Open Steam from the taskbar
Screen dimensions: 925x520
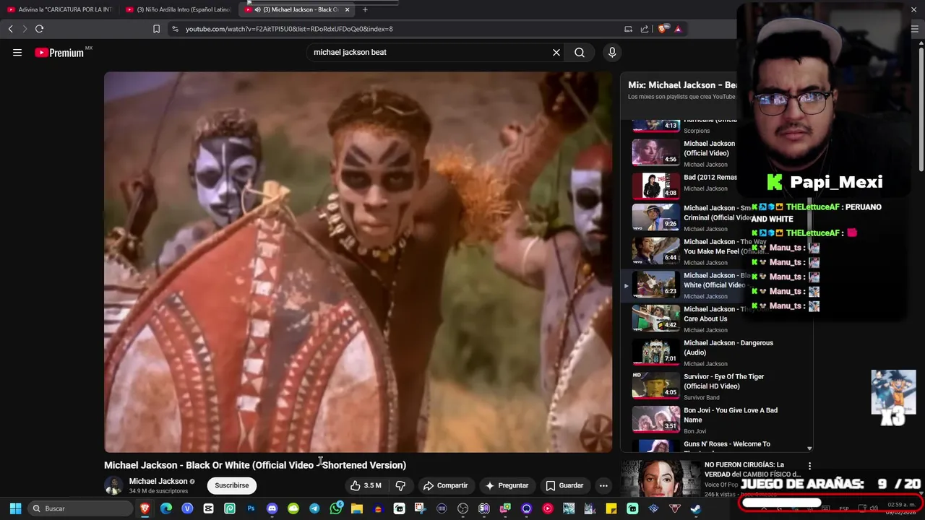(x=695, y=508)
